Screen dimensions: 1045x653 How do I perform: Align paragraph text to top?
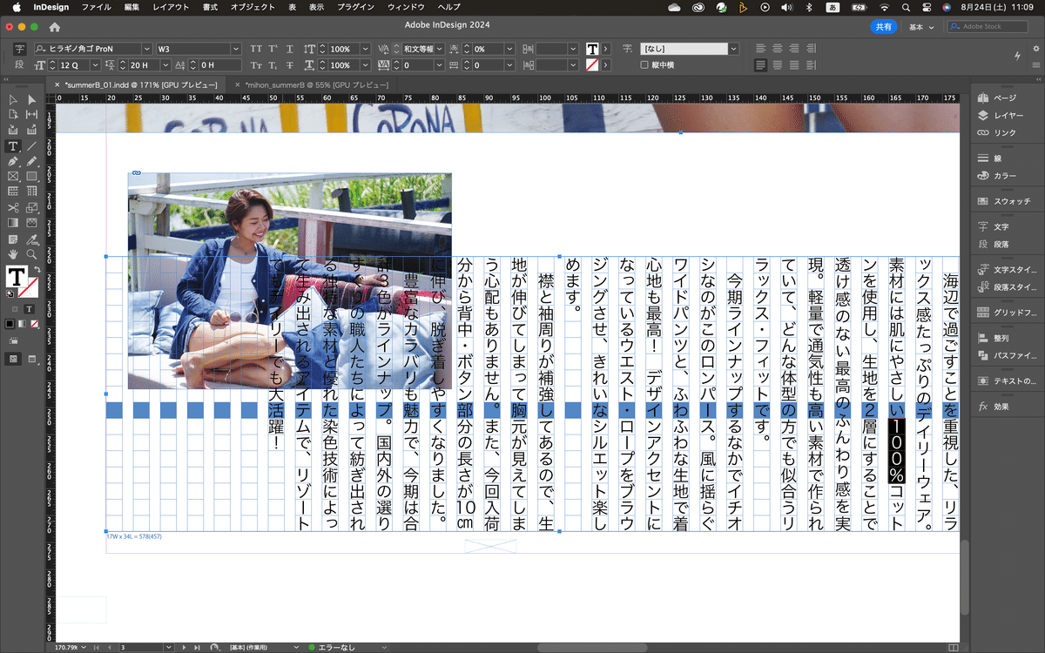760,49
